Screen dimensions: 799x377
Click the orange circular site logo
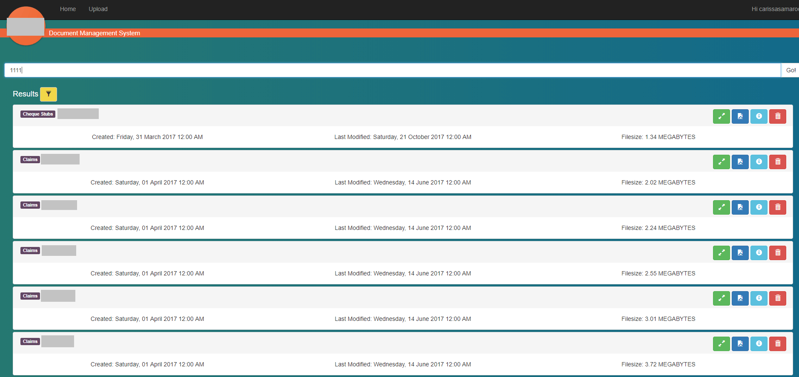[x=26, y=26]
